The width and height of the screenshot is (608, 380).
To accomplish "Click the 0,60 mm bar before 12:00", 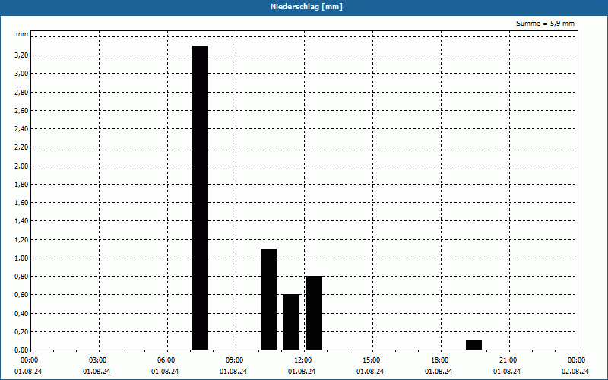I will [x=292, y=322].
